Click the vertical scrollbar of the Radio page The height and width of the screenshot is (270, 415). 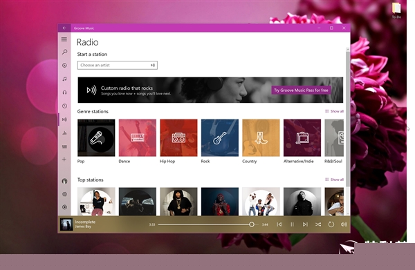click(347, 119)
